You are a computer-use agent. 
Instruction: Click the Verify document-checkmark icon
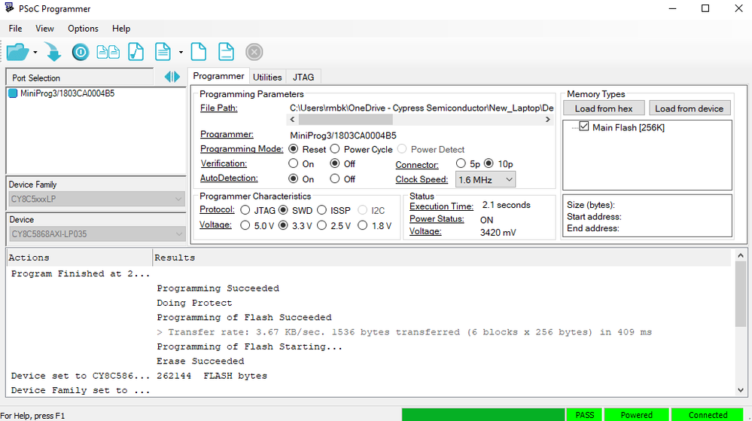pos(135,52)
